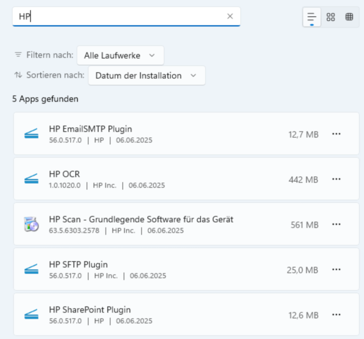
Task: Click the HP OCR scanner icon
Action: pyautogui.click(x=31, y=179)
